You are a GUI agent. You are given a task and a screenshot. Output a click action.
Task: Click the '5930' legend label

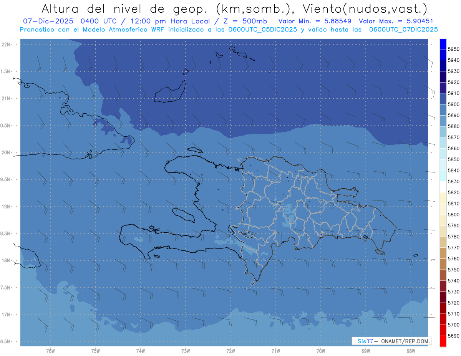(x=453, y=71)
